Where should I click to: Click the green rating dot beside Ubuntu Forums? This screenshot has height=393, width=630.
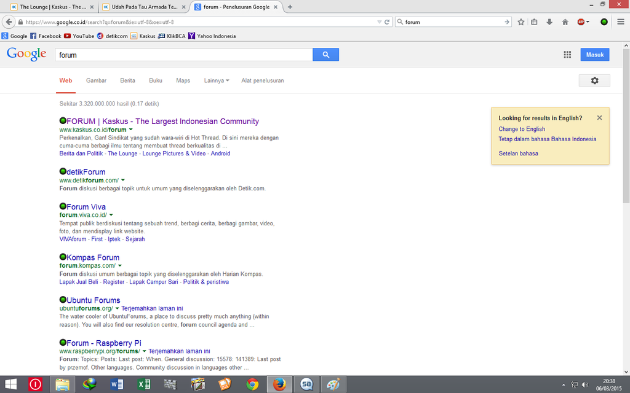[x=63, y=300]
